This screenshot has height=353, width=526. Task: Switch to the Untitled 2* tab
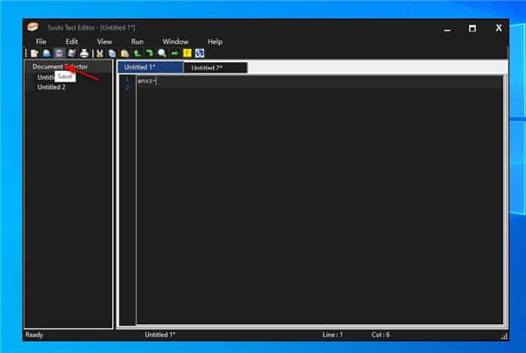pyautogui.click(x=216, y=67)
